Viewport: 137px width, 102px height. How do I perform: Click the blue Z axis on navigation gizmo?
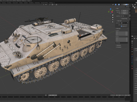110,9
